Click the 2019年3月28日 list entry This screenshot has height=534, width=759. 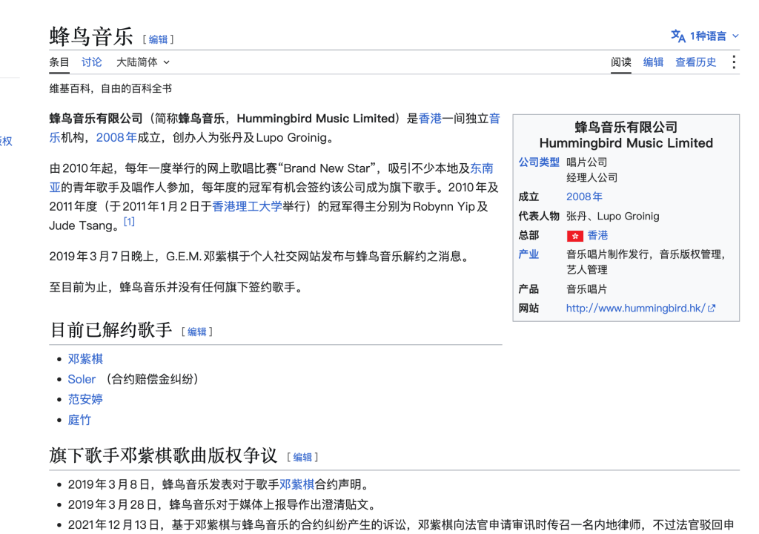point(222,505)
